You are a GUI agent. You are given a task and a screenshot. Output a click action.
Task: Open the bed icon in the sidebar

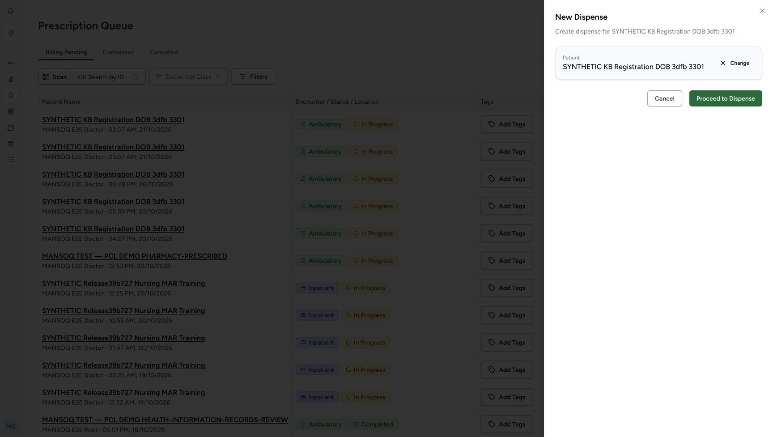pos(11,63)
